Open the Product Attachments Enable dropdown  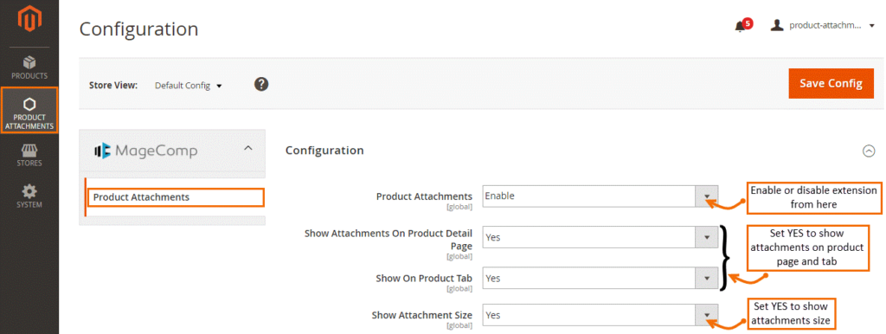coord(600,196)
